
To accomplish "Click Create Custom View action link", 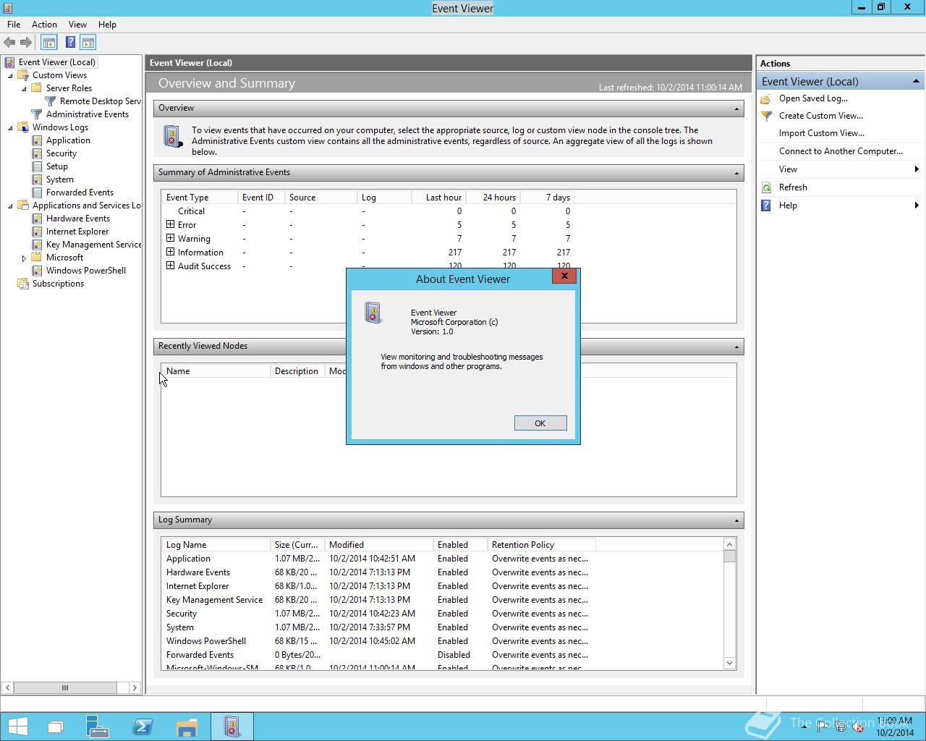I will pyautogui.click(x=820, y=116).
